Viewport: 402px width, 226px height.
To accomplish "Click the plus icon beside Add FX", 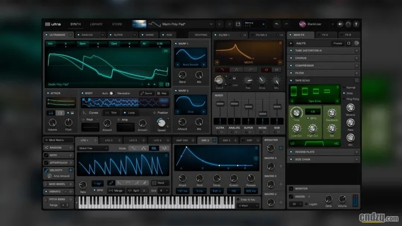I will point(291,43).
